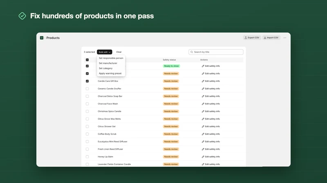
Task: Click the Citrus Grove Wax Melts product name
Action: coord(109,119)
